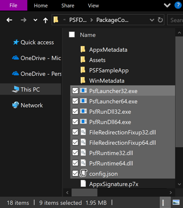Uncheck the FileRedirectionFixup64.dll checkbox
This screenshot has width=183, height=208.
click(75, 143)
